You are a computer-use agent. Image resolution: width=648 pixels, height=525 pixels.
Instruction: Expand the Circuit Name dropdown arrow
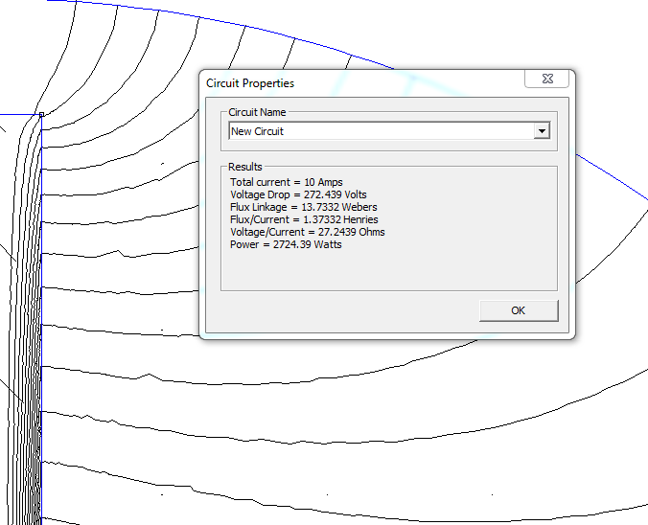(x=542, y=131)
